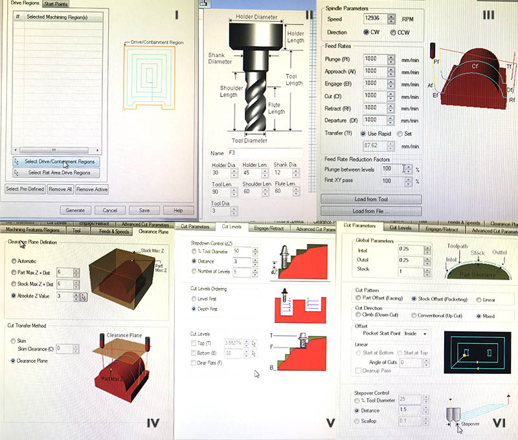Click the Intol value stepper
Image resolution: width=518 pixels, height=440 pixels.
(x=427, y=250)
